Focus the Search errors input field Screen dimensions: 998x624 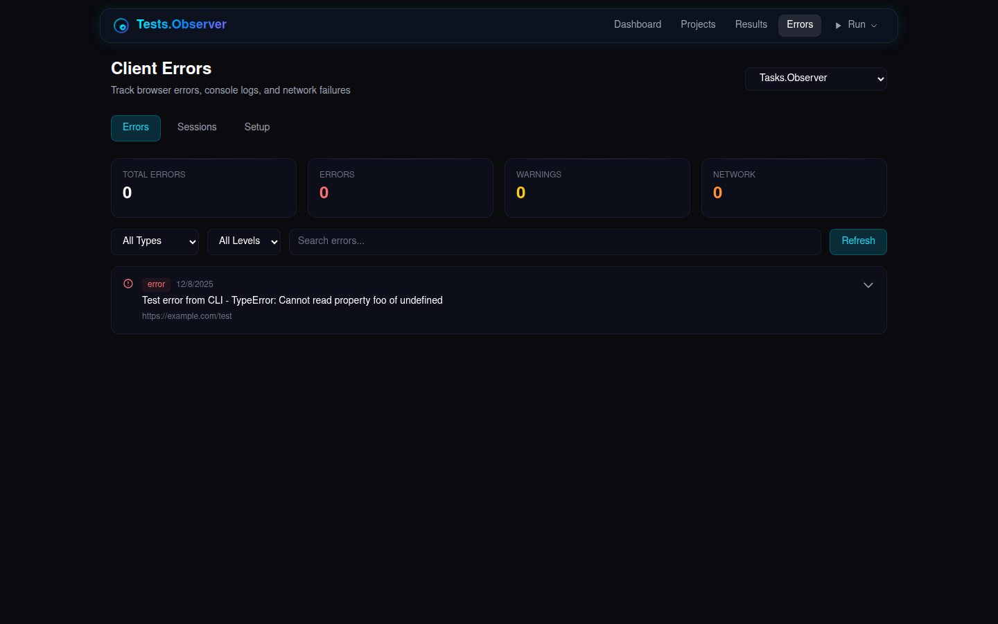point(554,241)
